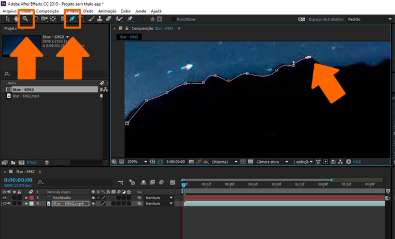Toggle the RotoBézier checkbox
This screenshot has width=395, height=239.
pyautogui.click(x=173, y=19)
